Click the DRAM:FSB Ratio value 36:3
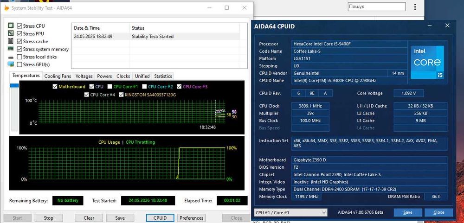The width and height of the screenshot is (464, 223). pyautogui.click(x=436, y=197)
